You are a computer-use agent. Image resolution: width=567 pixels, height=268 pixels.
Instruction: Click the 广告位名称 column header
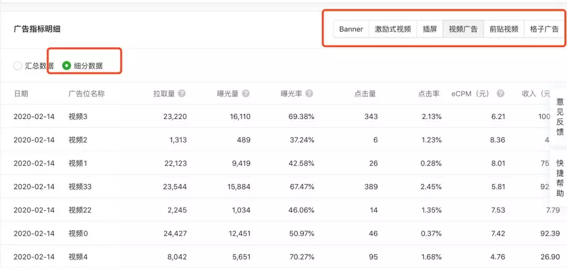click(87, 94)
